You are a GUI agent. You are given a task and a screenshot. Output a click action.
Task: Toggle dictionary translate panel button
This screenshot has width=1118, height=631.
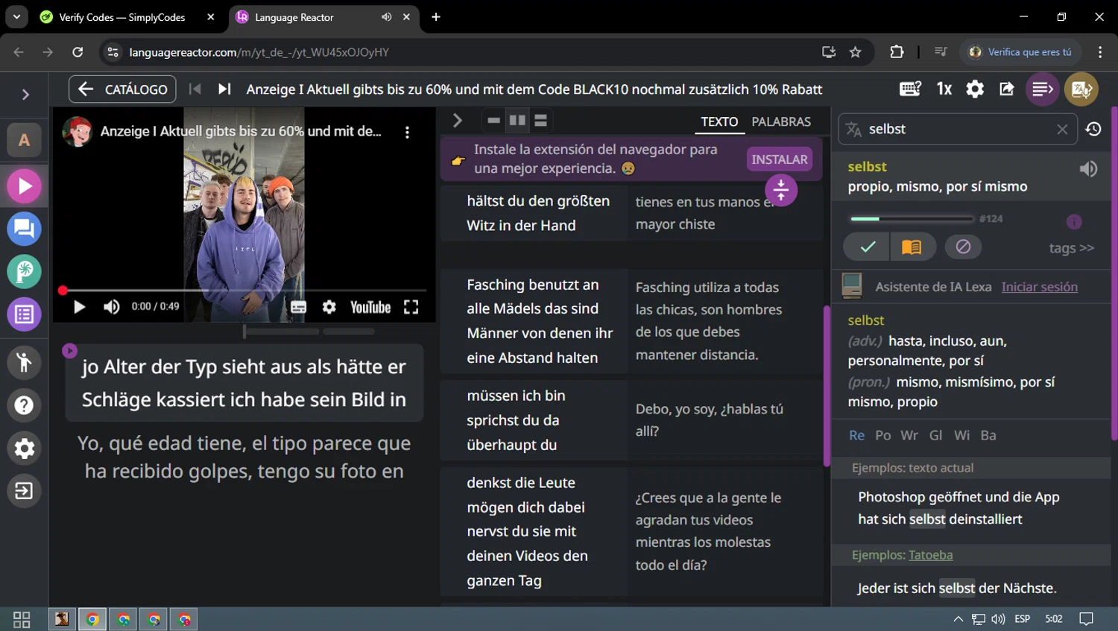[1081, 89]
